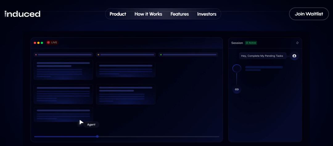Click the green Active status badge
Image resolution: width=333 pixels, height=146 pixels.
(x=251, y=43)
